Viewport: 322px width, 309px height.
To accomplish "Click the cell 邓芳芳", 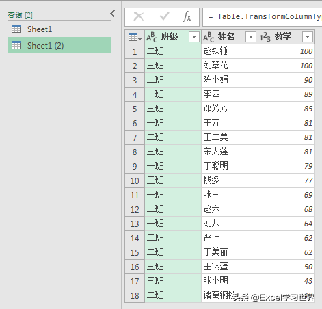I will pyautogui.click(x=230, y=109).
